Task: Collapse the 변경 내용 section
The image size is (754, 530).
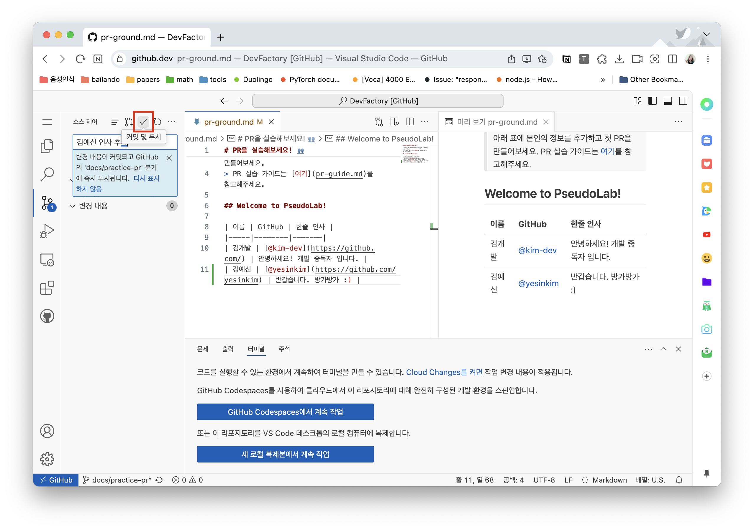Action: click(73, 206)
